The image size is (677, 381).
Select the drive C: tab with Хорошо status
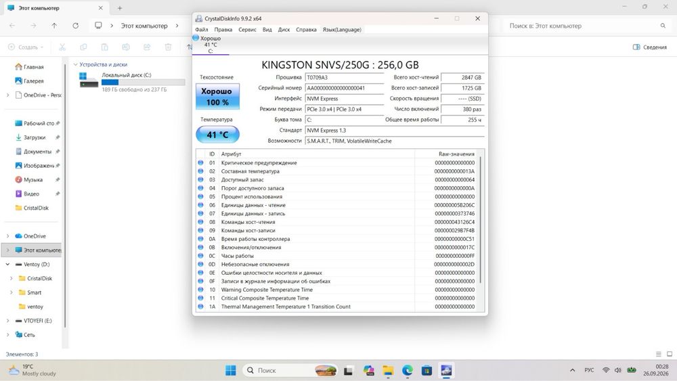[x=211, y=45]
